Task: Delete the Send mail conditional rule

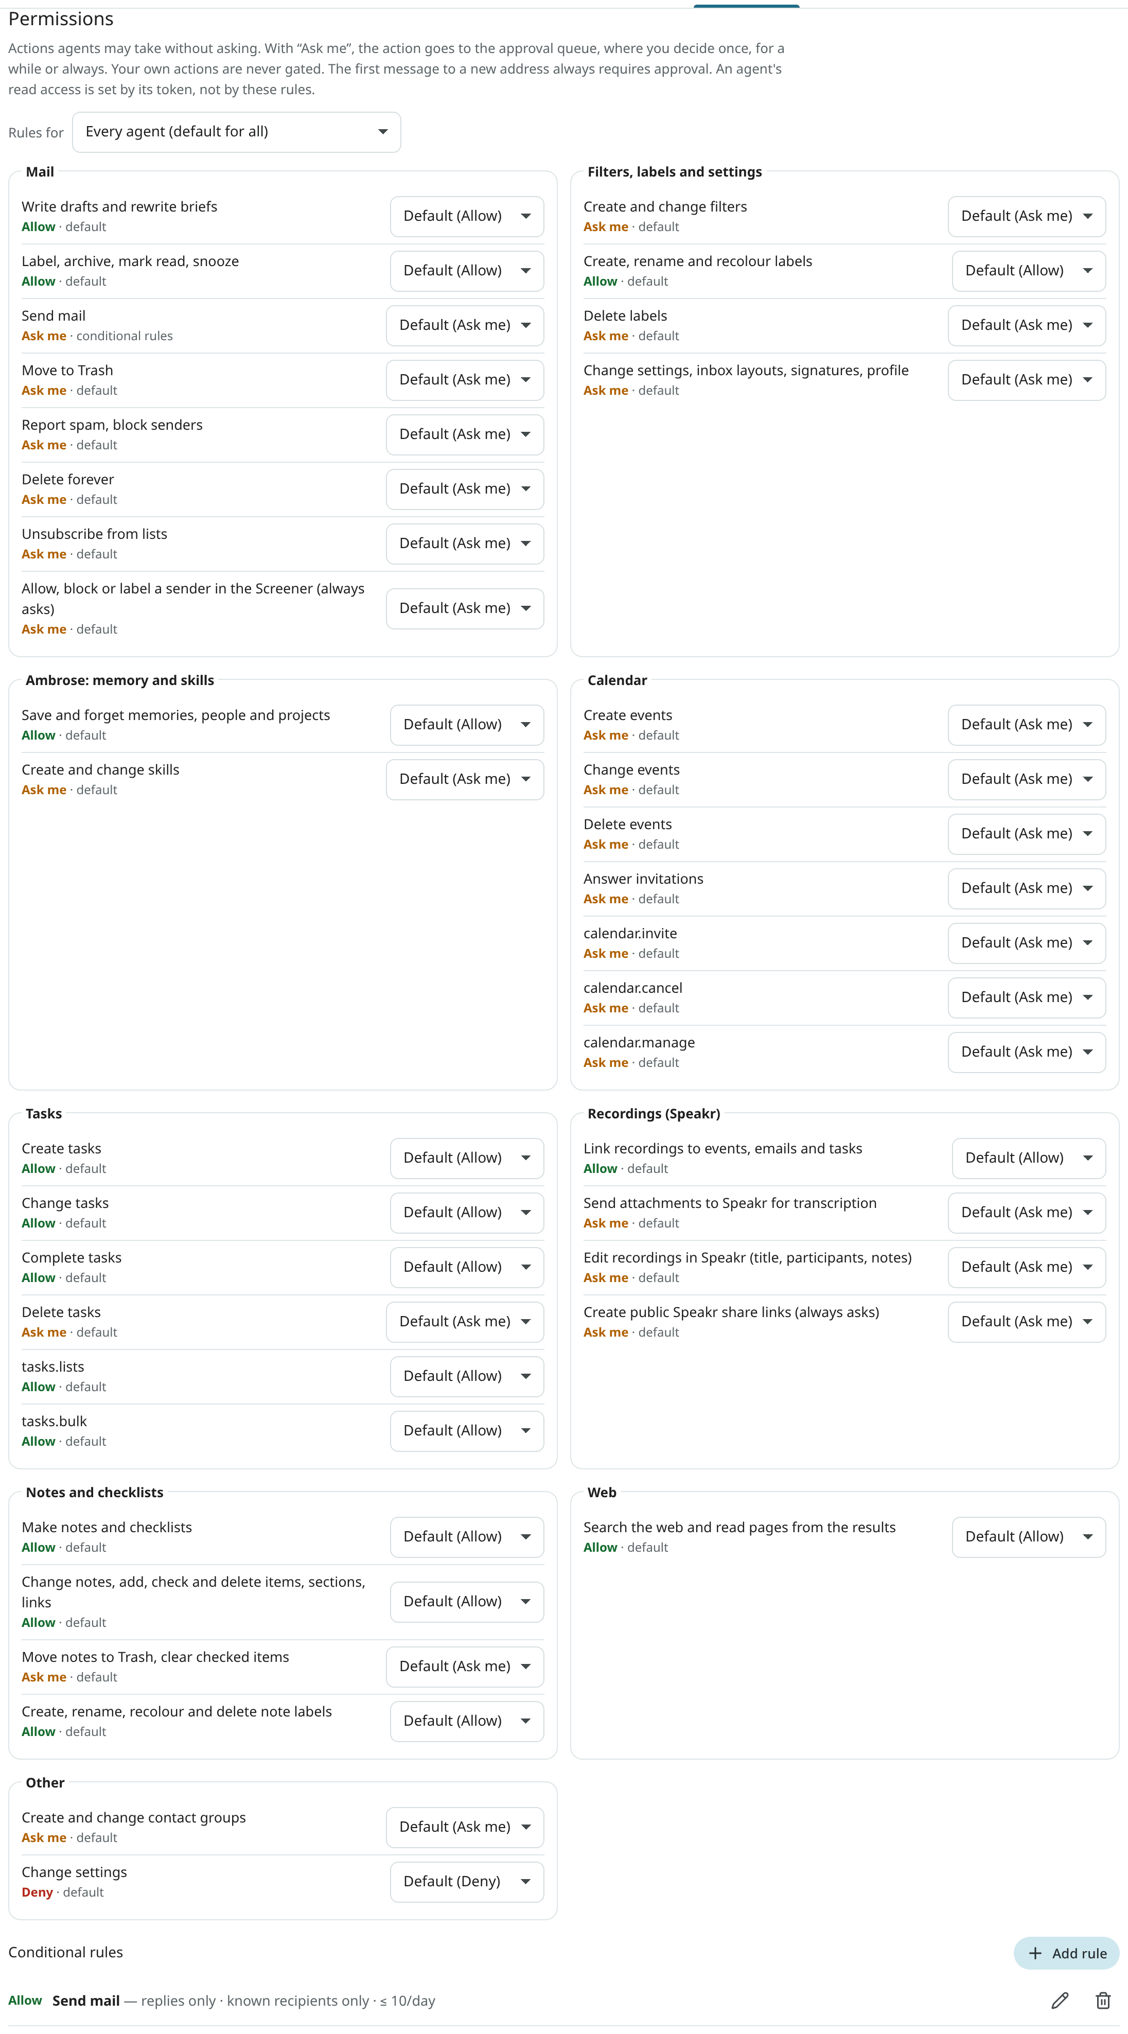Action: click(1103, 2000)
